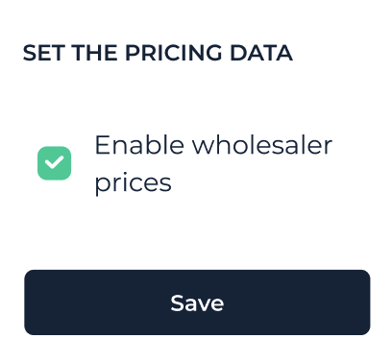The width and height of the screenshot is (392, 363).
Task: Tap the green checked box icon
Action: pyautogui.click(x=54, y=163)
